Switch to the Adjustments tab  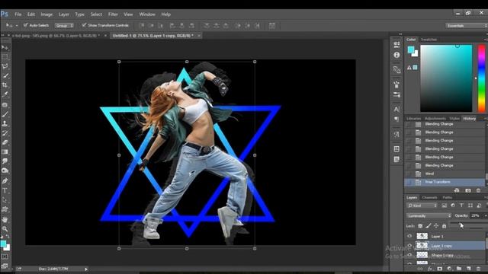[x=435, y=119]
